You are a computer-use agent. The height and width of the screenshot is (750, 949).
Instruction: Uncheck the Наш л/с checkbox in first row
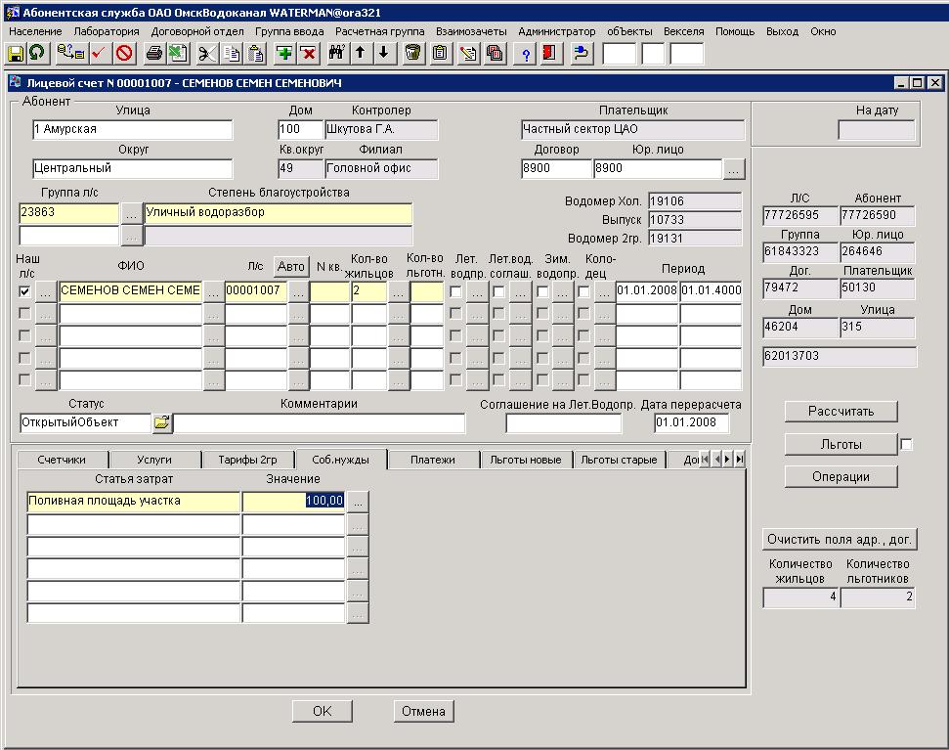pyautogui.click(x=25, y=291)
